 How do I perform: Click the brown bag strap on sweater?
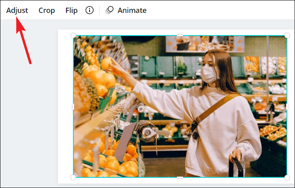click(x=216, y=108)
